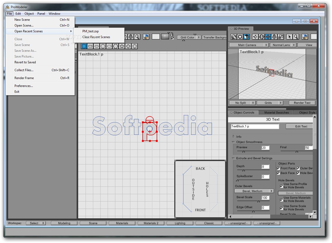Open the Workspace Select dropdown

36,223
